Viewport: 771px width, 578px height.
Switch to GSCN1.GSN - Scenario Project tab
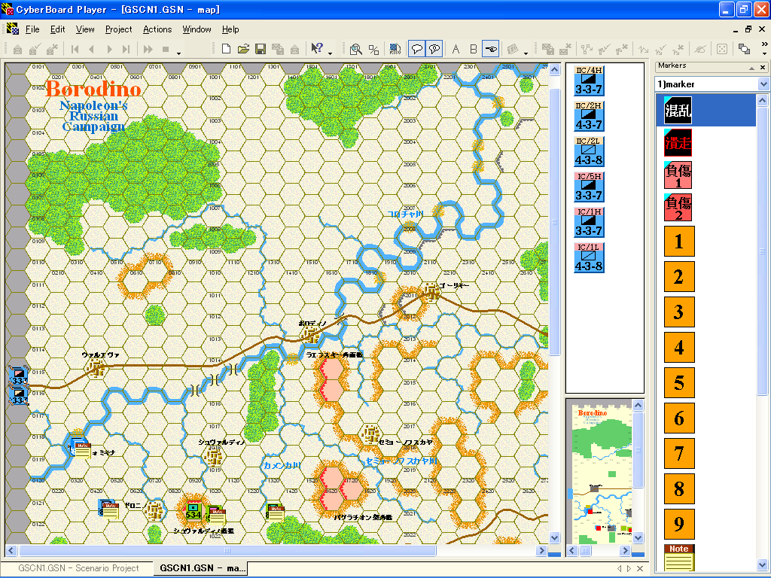coord(78,568)
